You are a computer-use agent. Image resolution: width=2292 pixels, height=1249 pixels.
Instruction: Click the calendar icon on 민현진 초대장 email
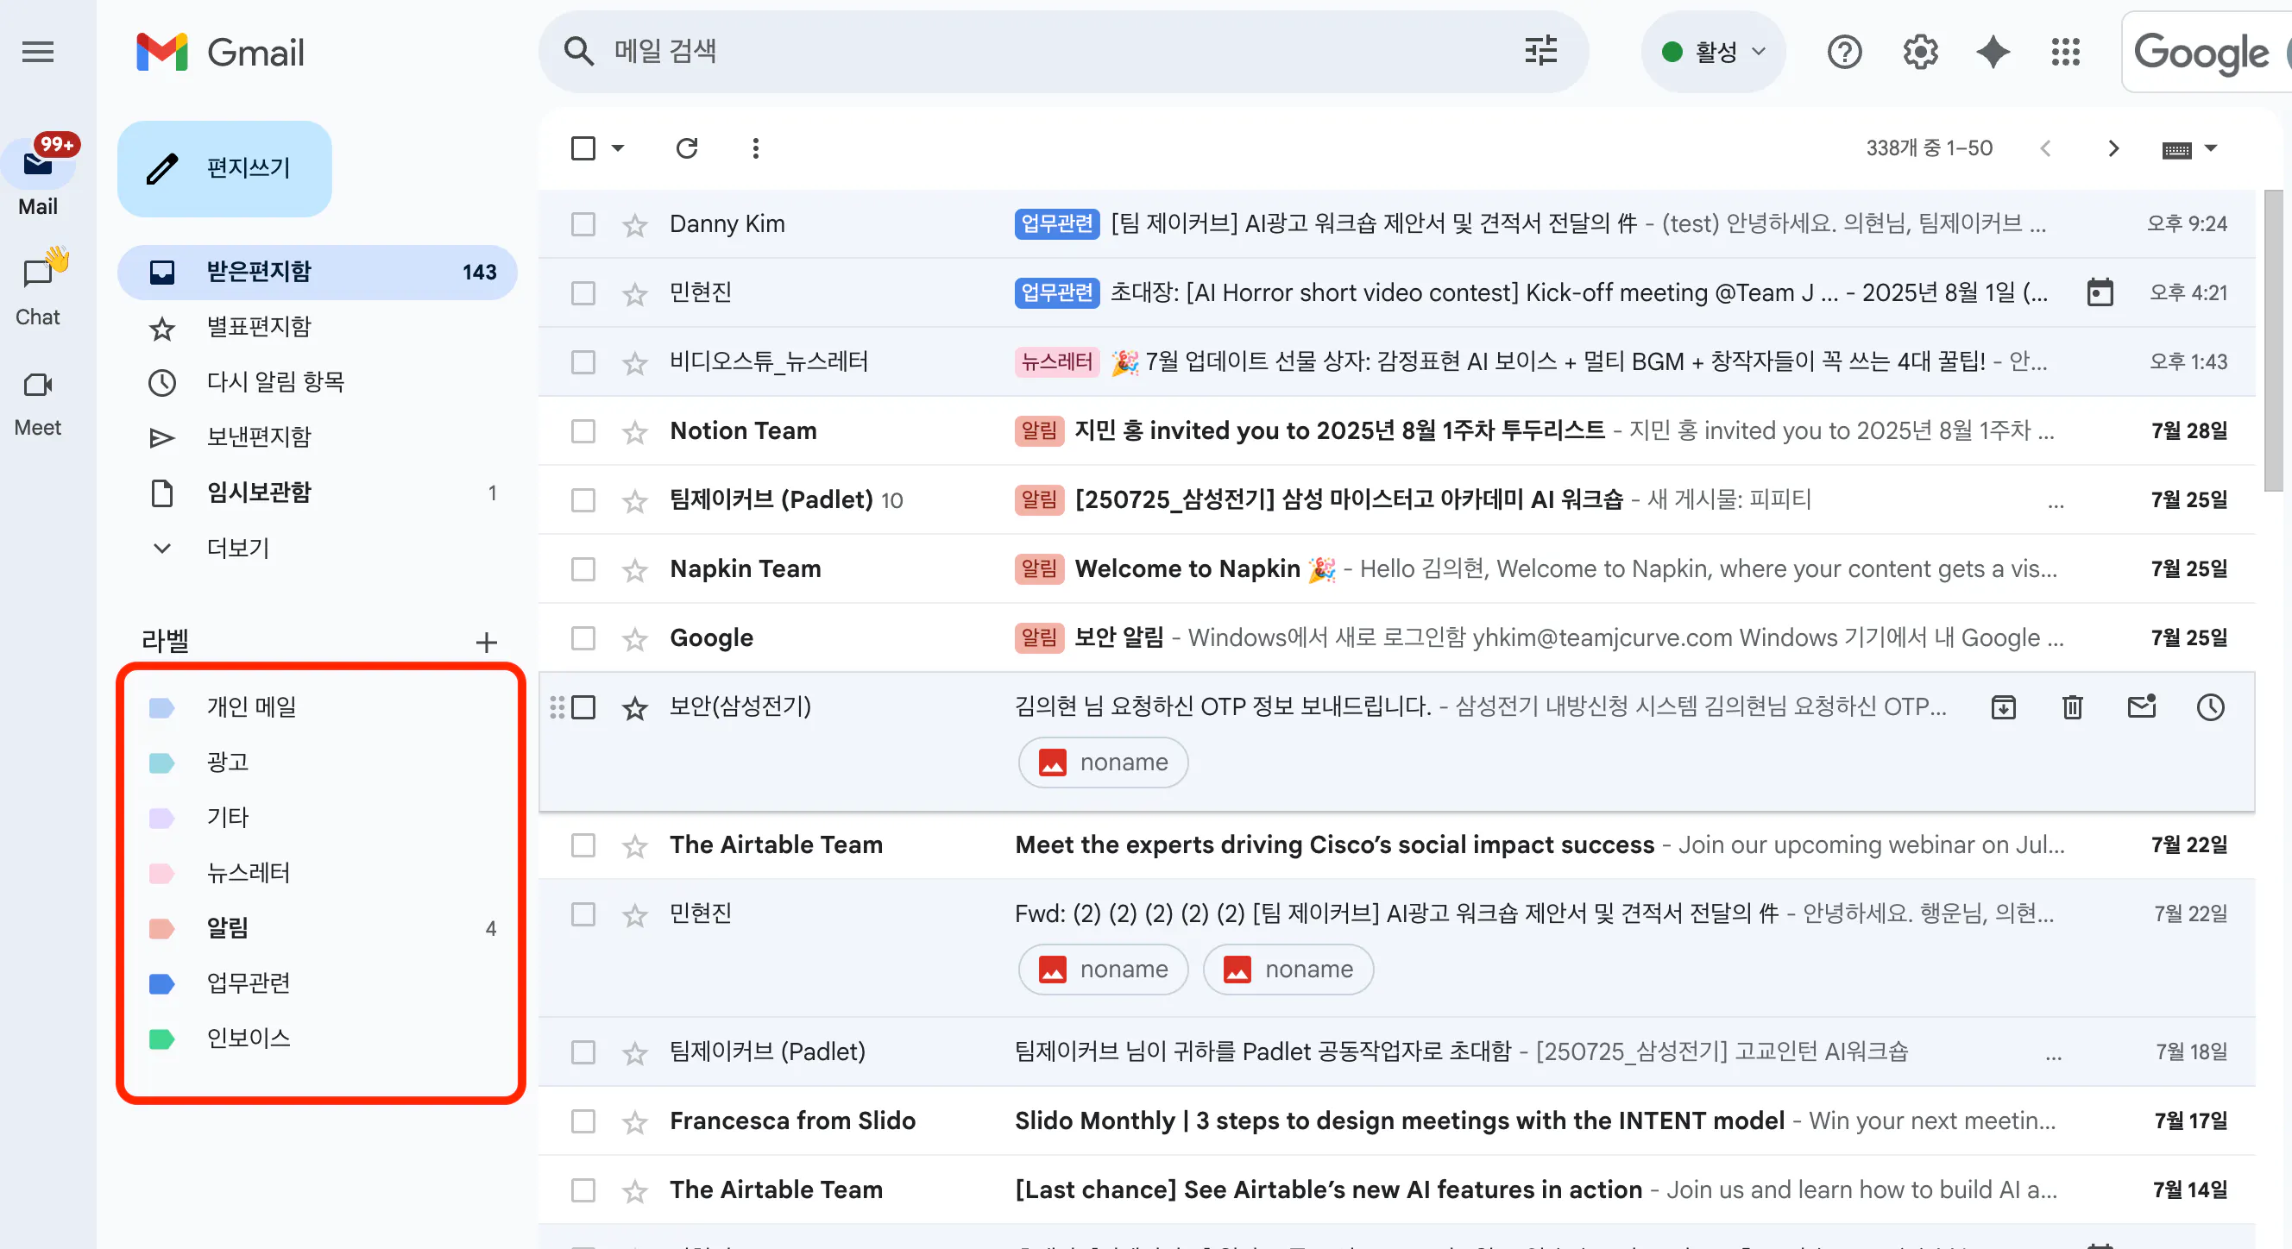click(x=2100, y=292)
